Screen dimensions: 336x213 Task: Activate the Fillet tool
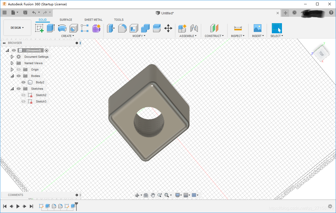point(122,28)
